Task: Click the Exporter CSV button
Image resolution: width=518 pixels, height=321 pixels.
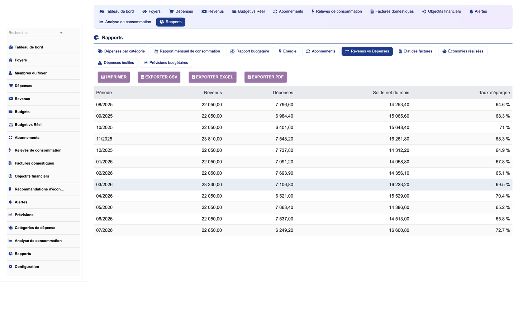Action: click(159, 77)
